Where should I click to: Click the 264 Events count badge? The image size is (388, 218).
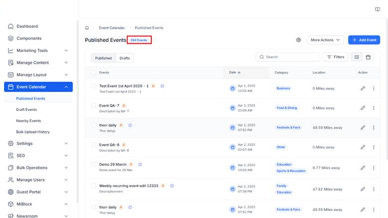point(138,40)
